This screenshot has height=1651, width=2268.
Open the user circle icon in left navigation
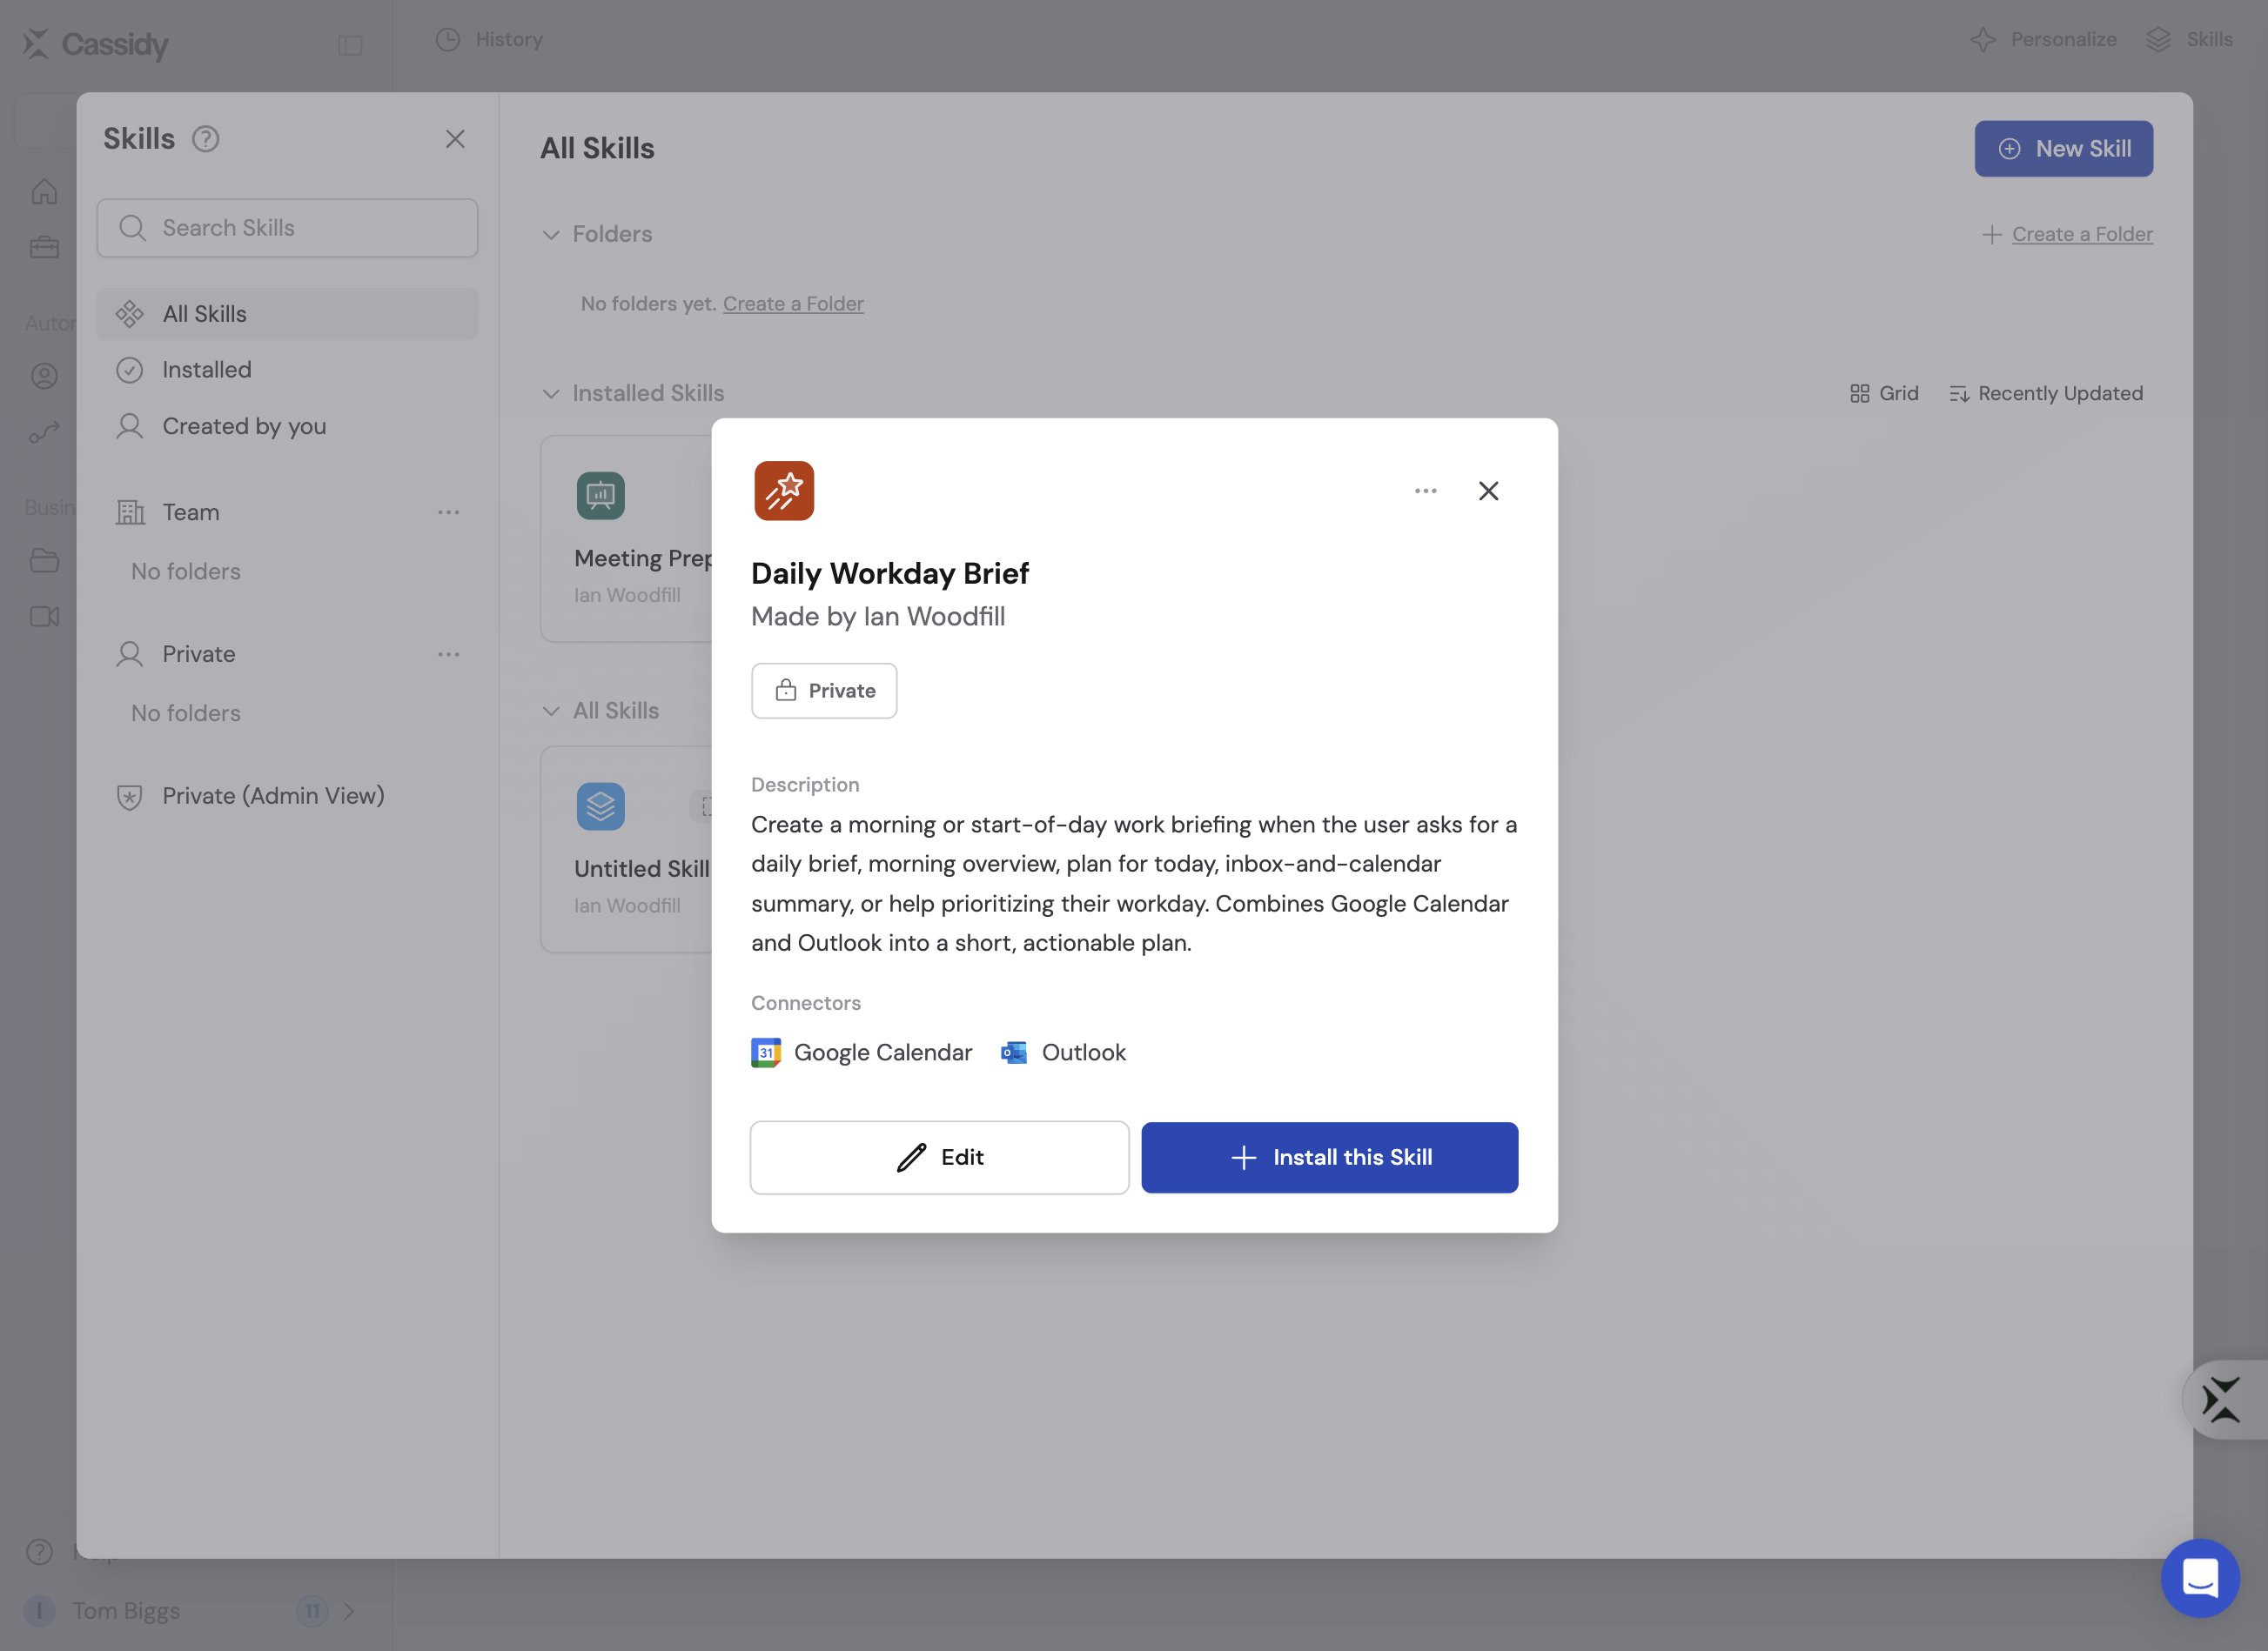[x=44, y=376]
